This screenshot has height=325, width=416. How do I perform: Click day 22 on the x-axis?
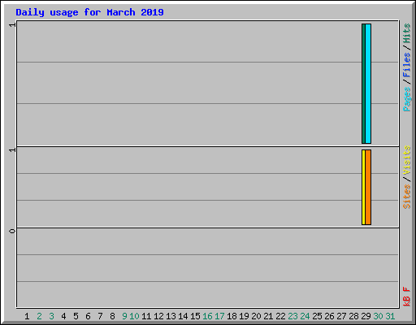[x=280, y=316]
